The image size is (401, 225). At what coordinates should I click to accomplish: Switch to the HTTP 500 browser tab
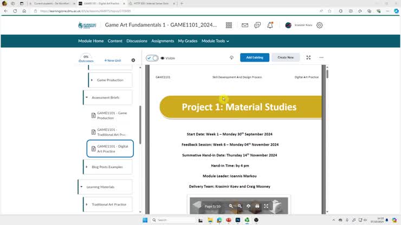tap(151, 4)
